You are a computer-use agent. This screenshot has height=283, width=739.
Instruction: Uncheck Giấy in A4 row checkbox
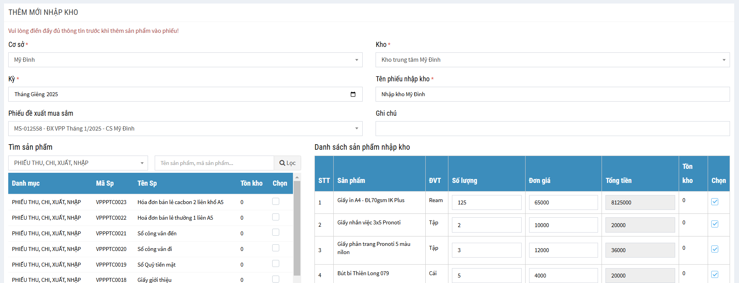point(715,202)
